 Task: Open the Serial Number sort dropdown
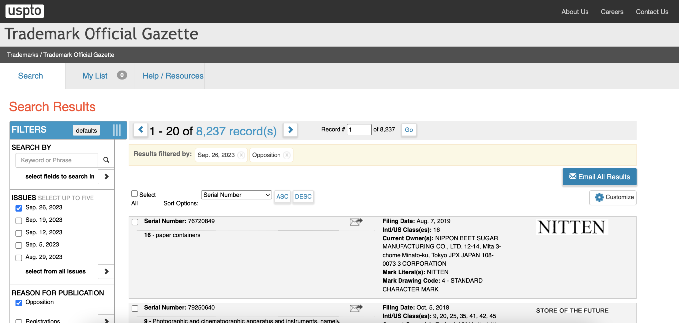click(x=236, y=195)
